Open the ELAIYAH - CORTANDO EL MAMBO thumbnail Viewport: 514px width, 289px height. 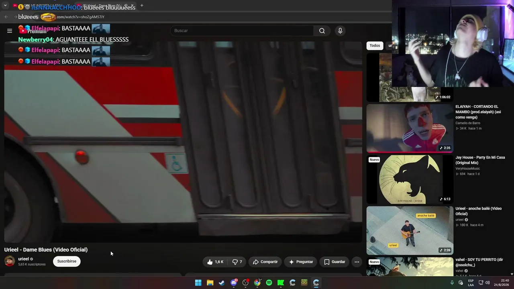410,128
